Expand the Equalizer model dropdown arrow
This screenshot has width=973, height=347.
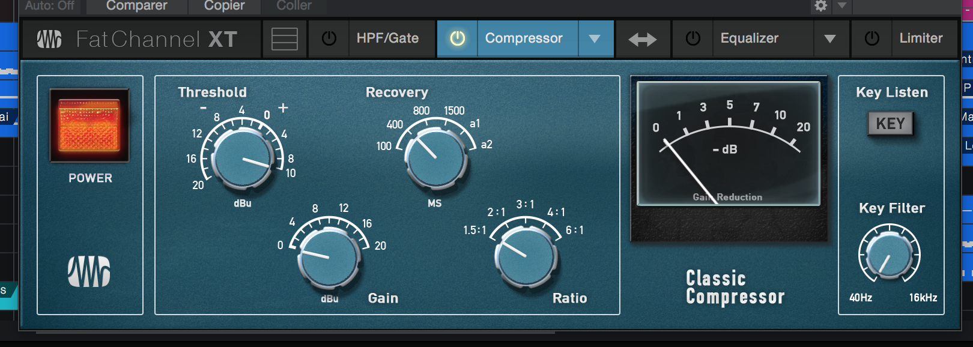(x=830, y=38)
